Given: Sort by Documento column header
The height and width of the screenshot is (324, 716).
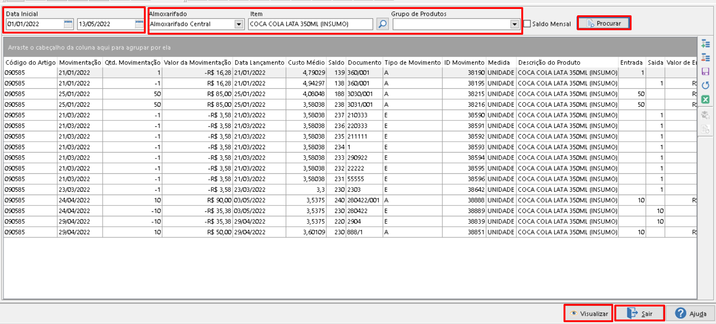Looking at the screenshot, I should 364,63.
